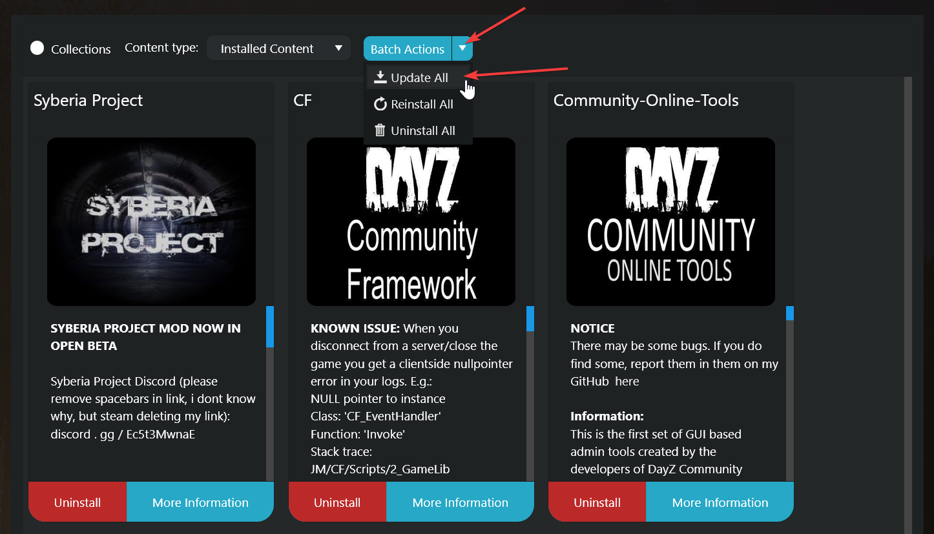Image resolution: width=934 pixels, height=534 pixels.
Task: Click the circular arrow Reinstall All icon
Action: 380,104
